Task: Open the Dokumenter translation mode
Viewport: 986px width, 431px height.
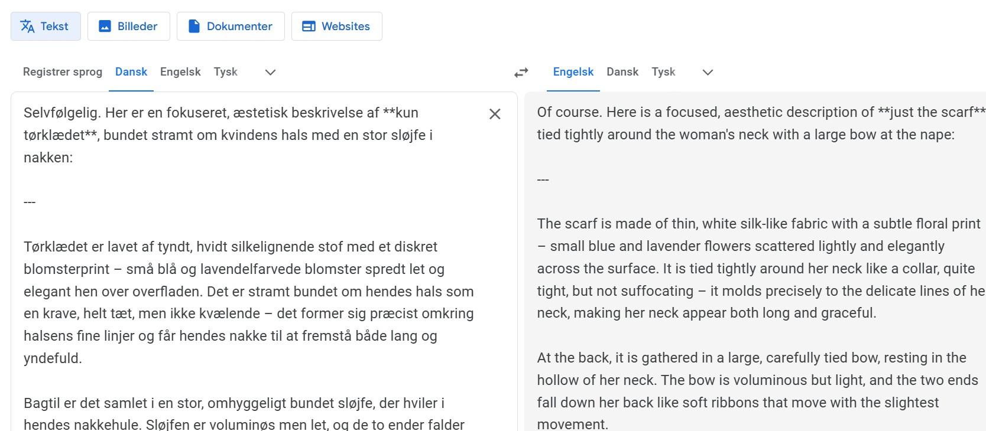Action: tap(231, 26)
